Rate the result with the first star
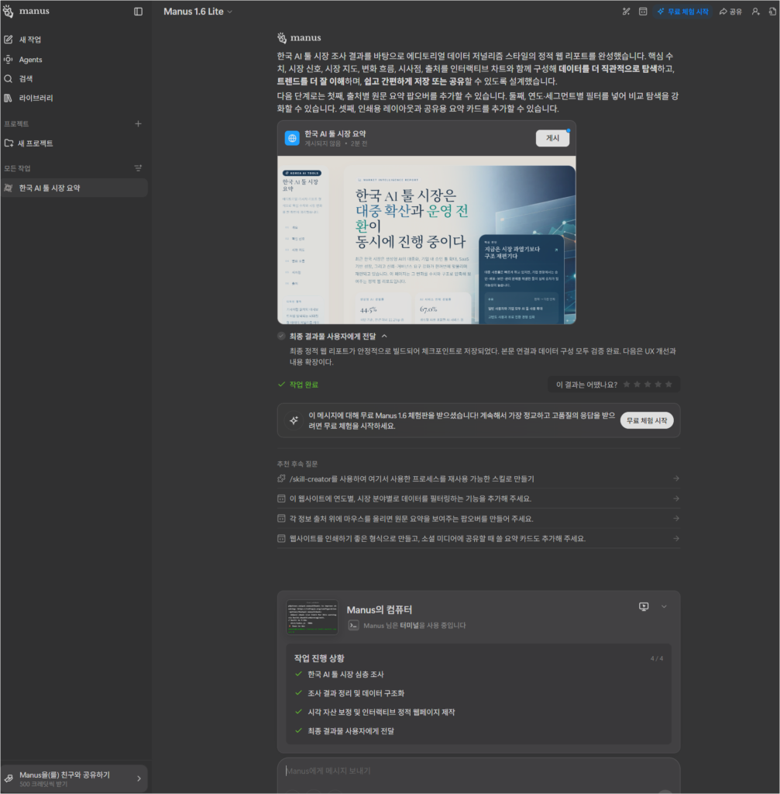780x794 pixels. pos(627,385)
